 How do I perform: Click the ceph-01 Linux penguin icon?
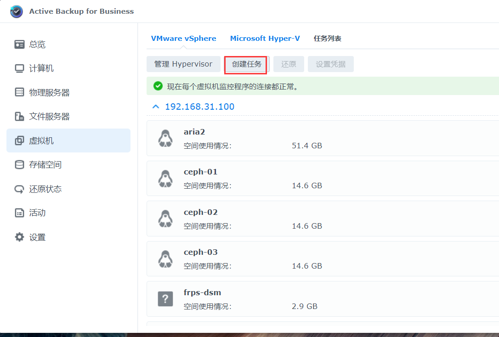coord(165,179)
